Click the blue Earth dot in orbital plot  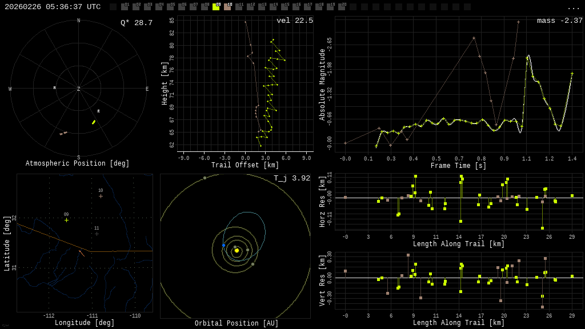[223, 245]
